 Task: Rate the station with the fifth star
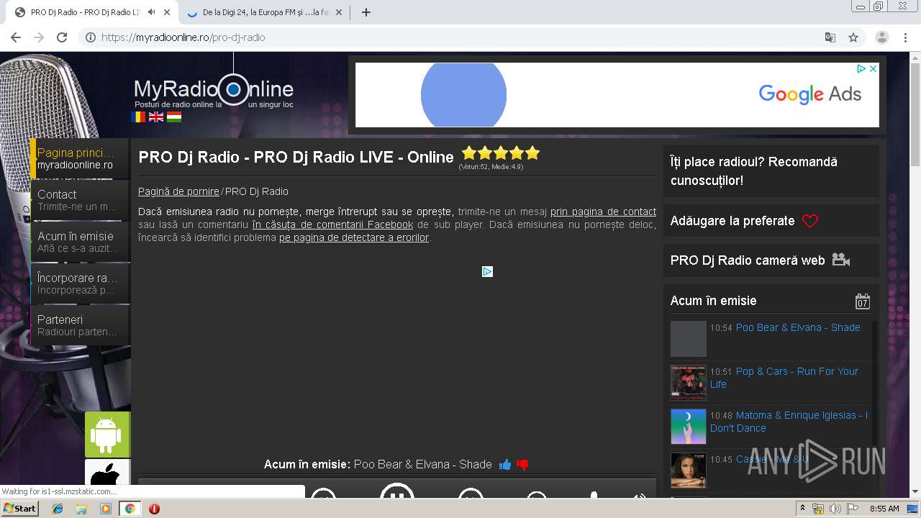click(x=532, y=153)
